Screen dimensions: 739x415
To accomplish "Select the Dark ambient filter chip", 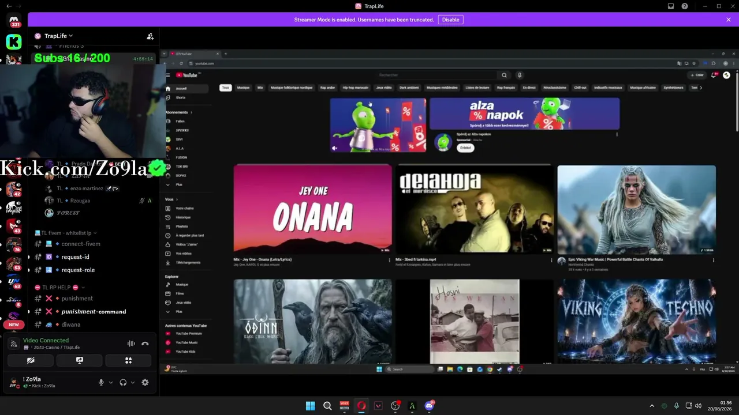I will coord(409,88).
